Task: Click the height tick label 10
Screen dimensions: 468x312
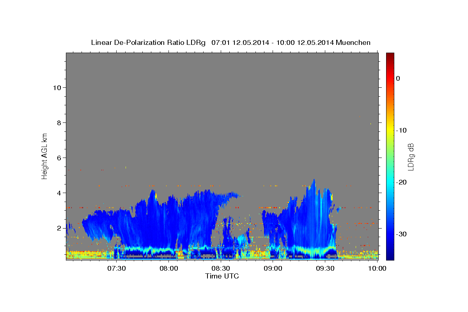Action: point(57,87)
